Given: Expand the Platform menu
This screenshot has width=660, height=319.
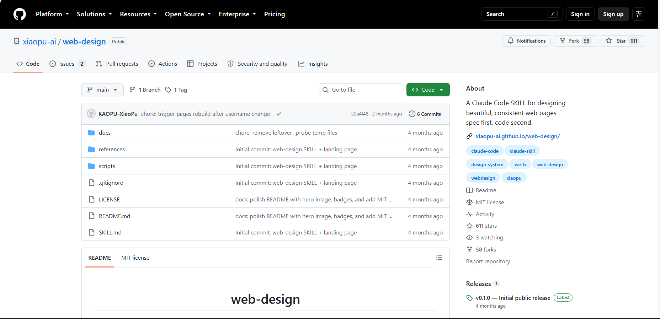Looking at the screenshot, I should coord(52,14).
